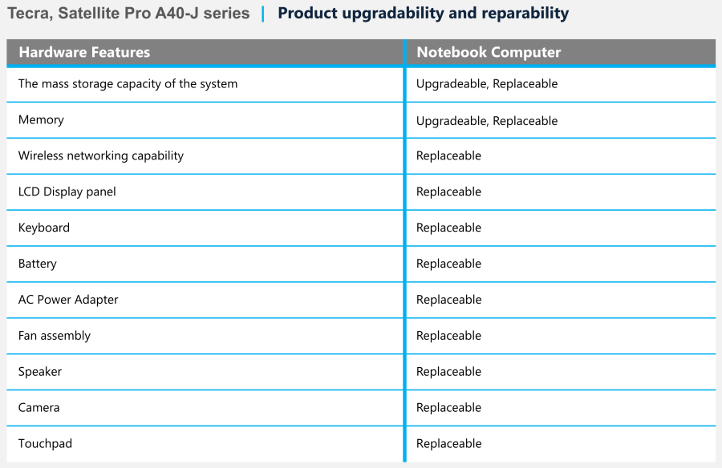Select the Speaker row label

click(40, 373)
